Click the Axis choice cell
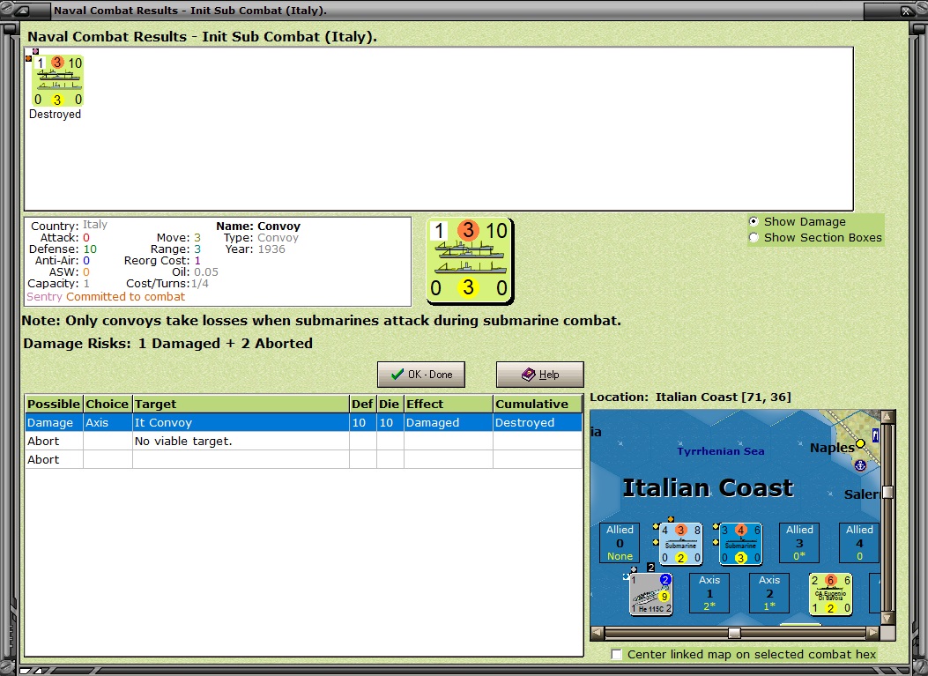The width and height of the screenshot is (928, 676). 108,423
